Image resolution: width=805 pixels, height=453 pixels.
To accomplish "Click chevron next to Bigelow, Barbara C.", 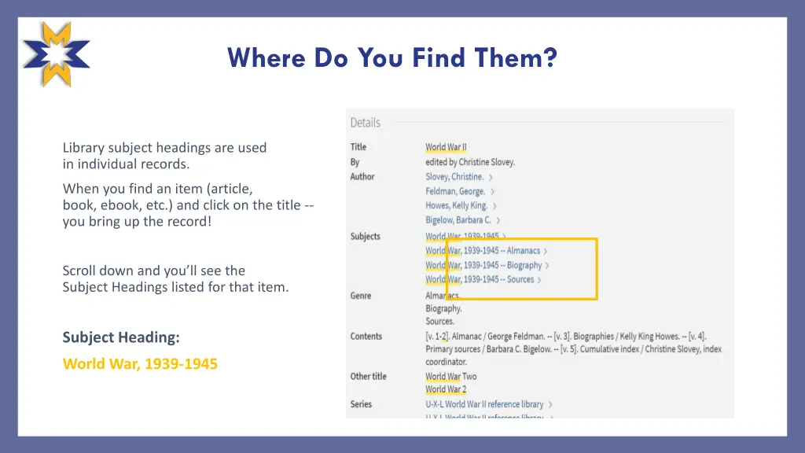I will point(498,220).
